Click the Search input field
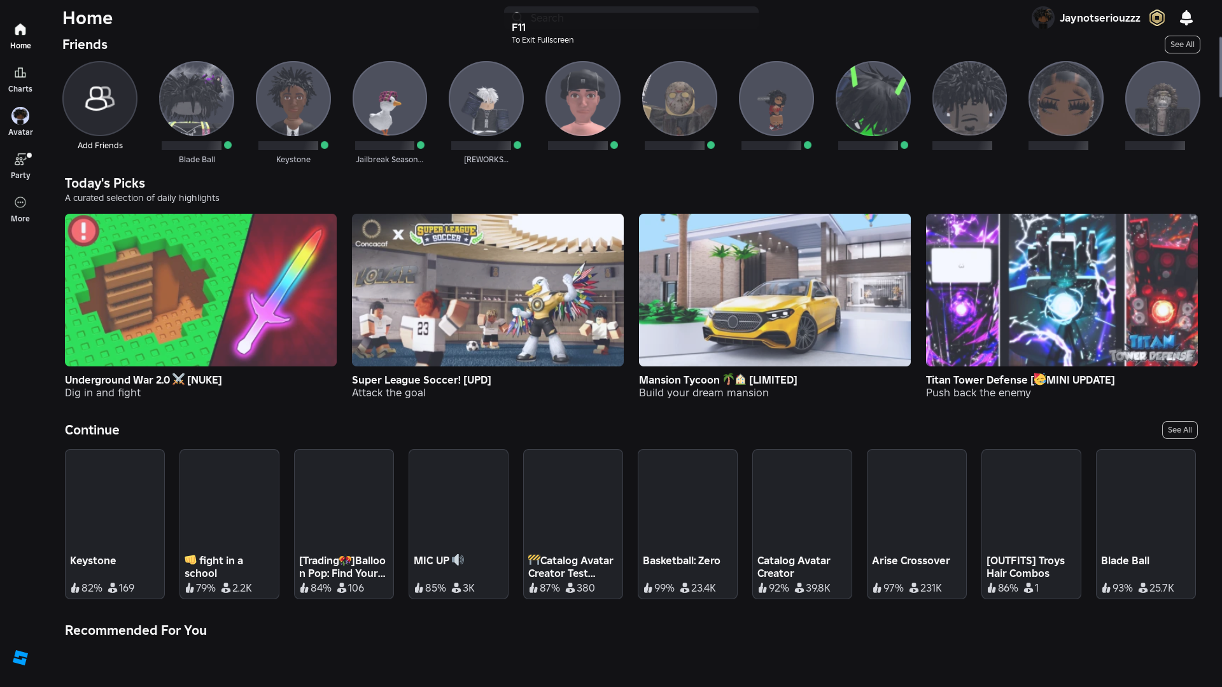 point(630,18)
